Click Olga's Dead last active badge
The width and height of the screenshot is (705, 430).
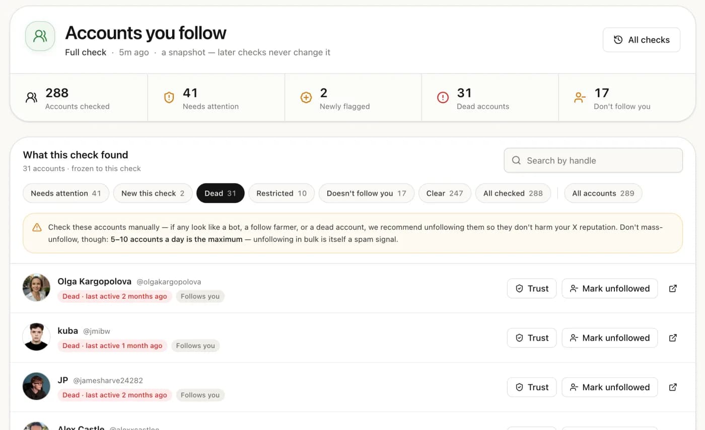(x=115, y=296)
